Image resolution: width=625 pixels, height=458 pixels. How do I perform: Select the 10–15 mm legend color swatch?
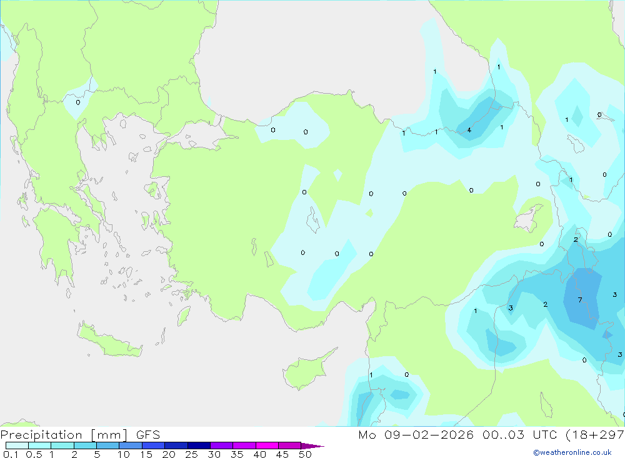(x=131, y=446)
